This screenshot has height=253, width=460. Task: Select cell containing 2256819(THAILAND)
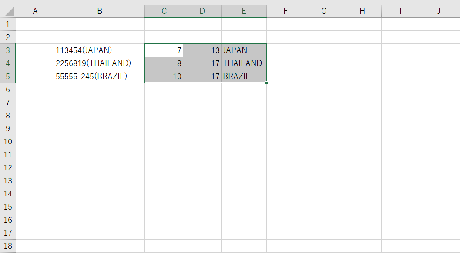pos(100,63)
